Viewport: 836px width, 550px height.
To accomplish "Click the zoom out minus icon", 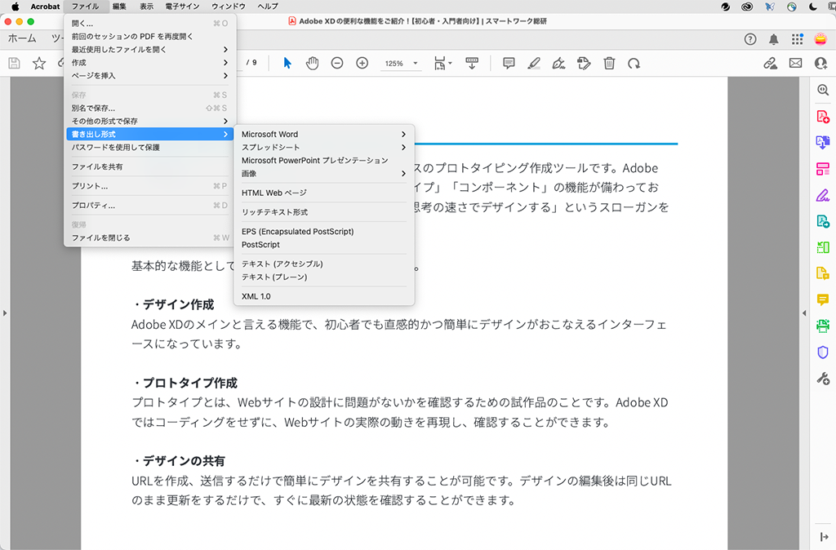I will 337,64.
